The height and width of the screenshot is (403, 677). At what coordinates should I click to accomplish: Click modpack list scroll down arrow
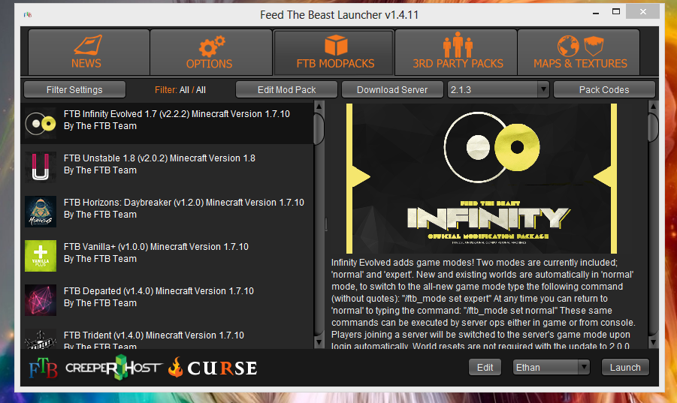319,343
